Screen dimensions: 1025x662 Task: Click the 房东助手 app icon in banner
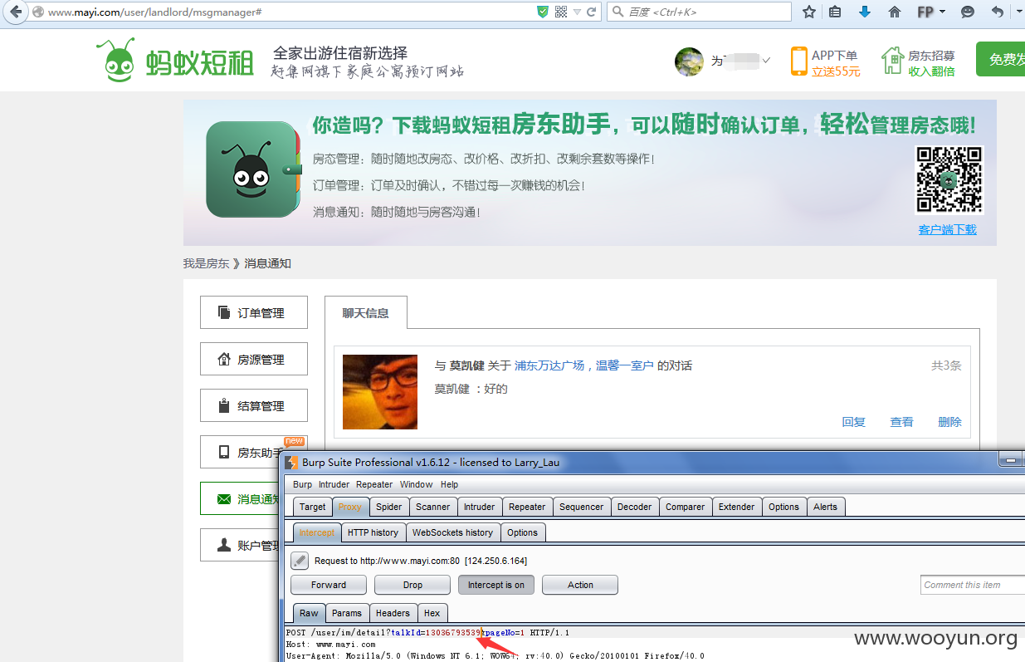pyautogui.click(x=251, y=169)
